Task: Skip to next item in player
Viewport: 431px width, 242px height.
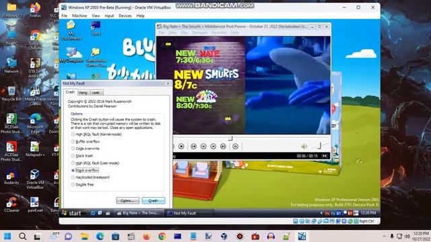Action: click(x=223, y=147)
